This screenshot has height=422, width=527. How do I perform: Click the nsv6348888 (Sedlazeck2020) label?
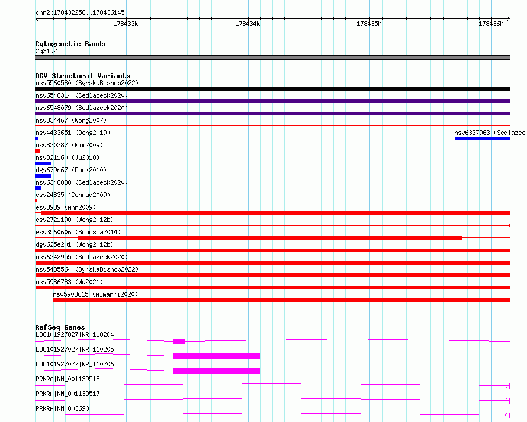[82, 182]
